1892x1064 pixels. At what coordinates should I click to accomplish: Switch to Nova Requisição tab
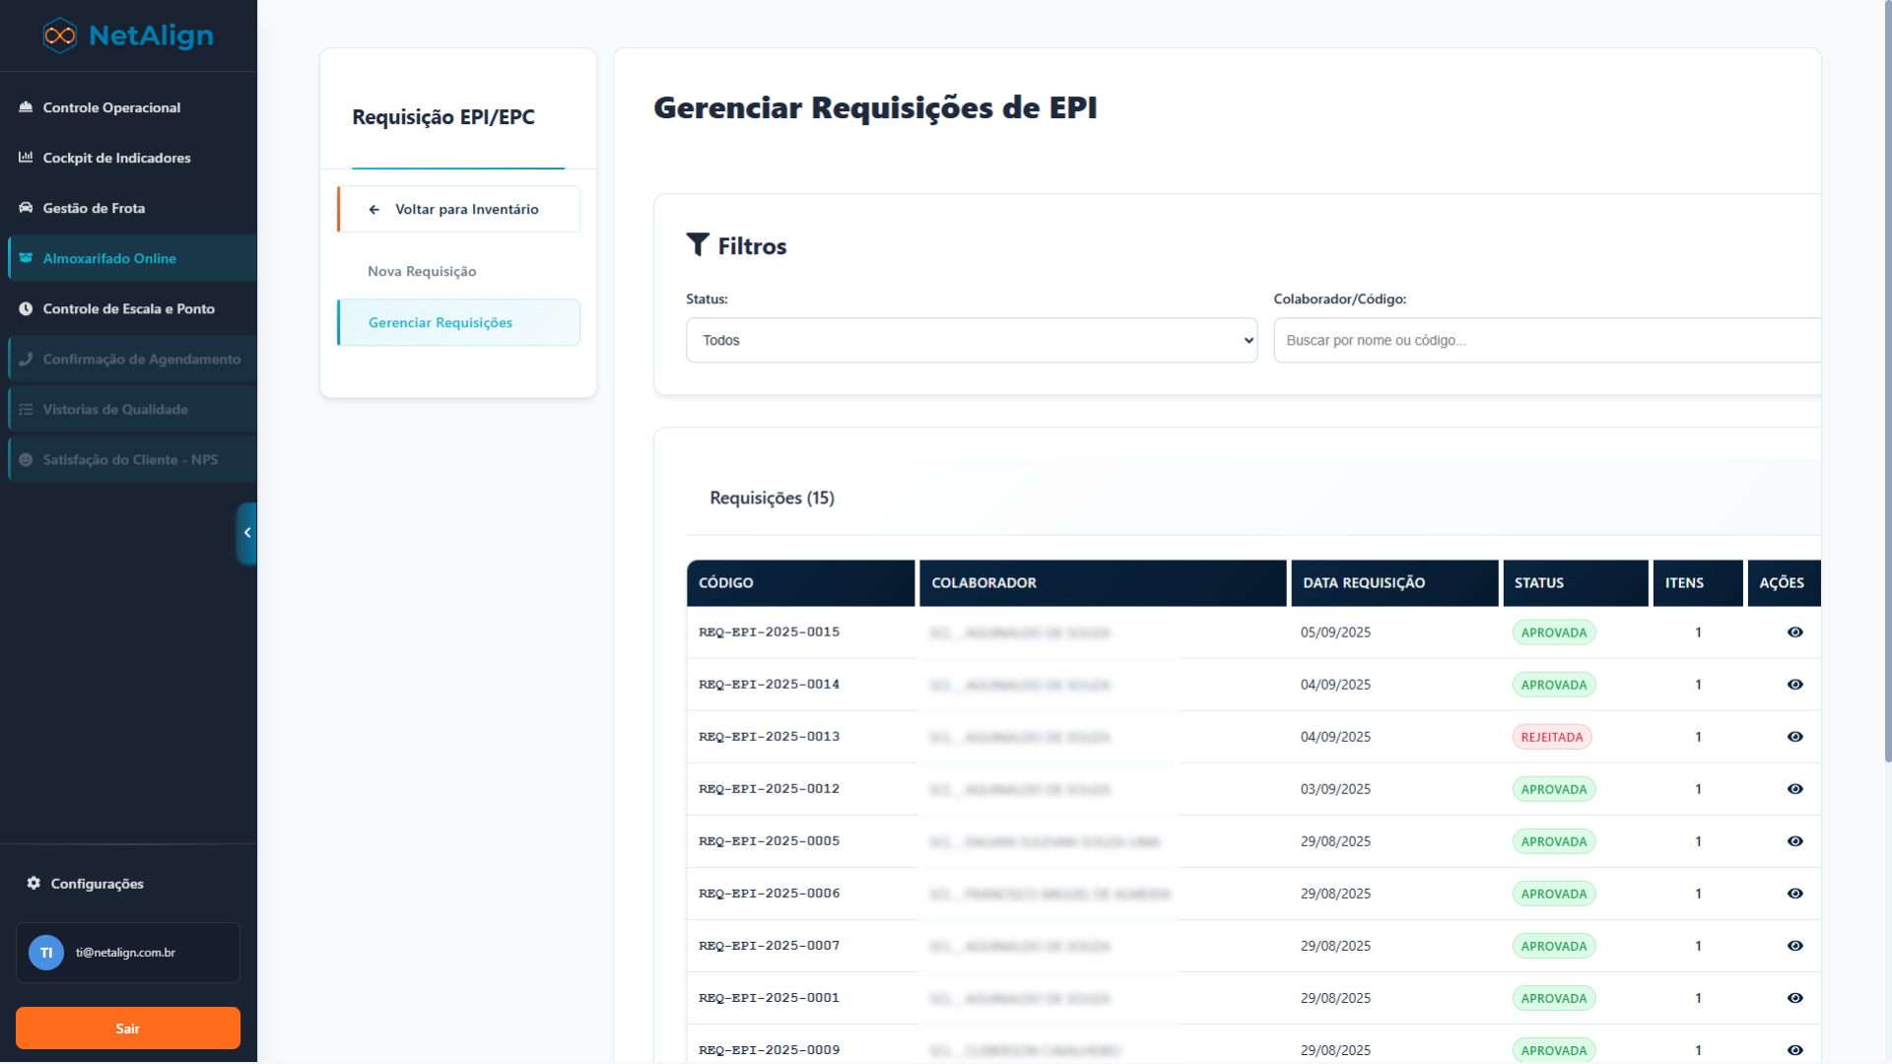tap(422, 271)
